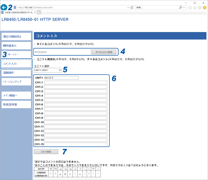Click the コメント設定 button
This screenshot has width=208, height=180.
46,152
